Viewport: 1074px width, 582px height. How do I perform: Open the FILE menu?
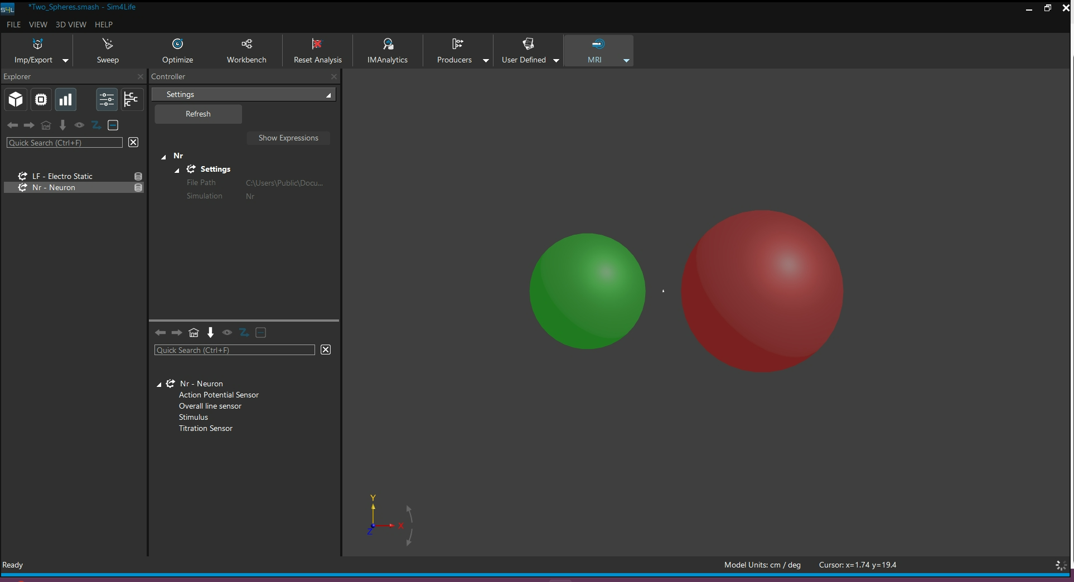pyautogui.click(x=13, y=25)
